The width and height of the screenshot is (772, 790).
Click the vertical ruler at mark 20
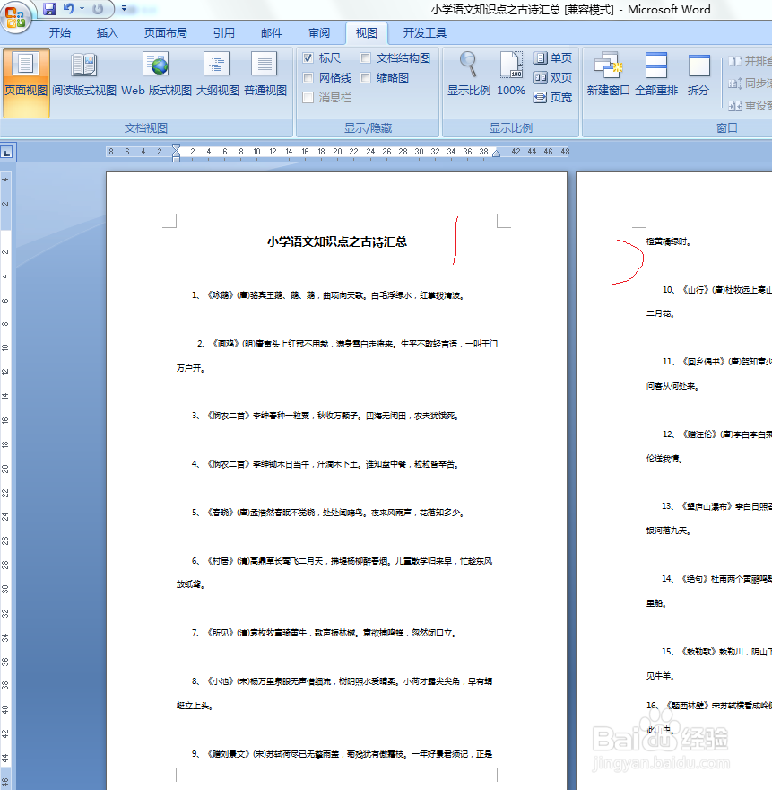(5, 469)
